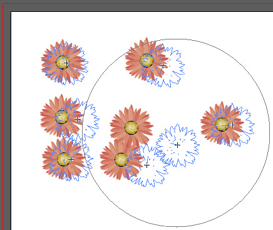Click yellow center of the bottom-left flower
This screenshot has height=230, width=273.
63,159
